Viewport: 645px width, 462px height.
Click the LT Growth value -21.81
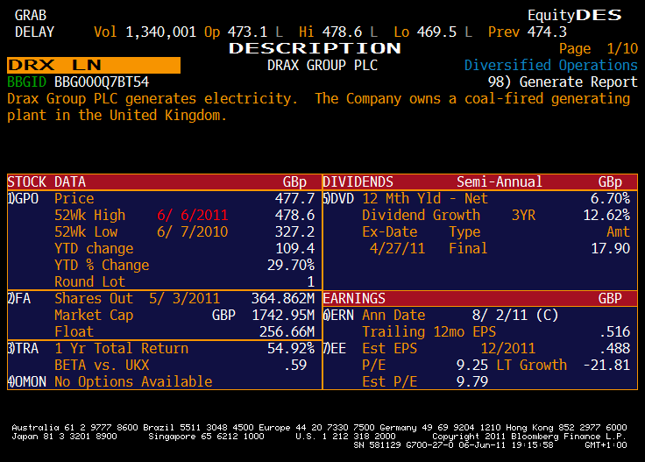[x=606, y=366]
